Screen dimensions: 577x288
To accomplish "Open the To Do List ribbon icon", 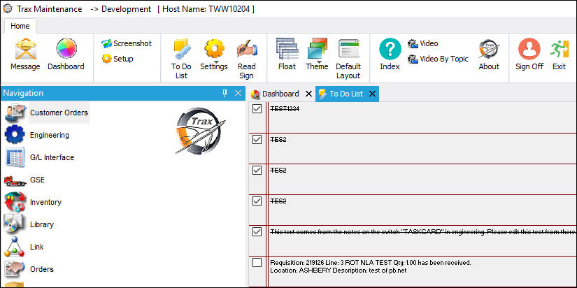I will point(181,48).
